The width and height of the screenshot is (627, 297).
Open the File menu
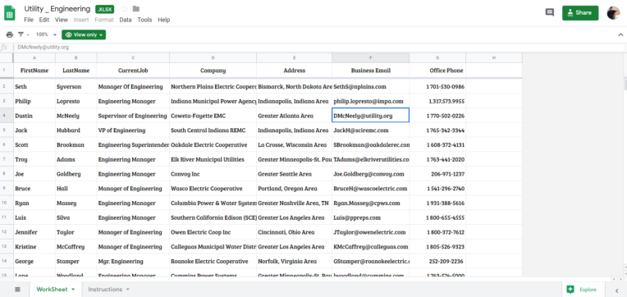[29, 20]
